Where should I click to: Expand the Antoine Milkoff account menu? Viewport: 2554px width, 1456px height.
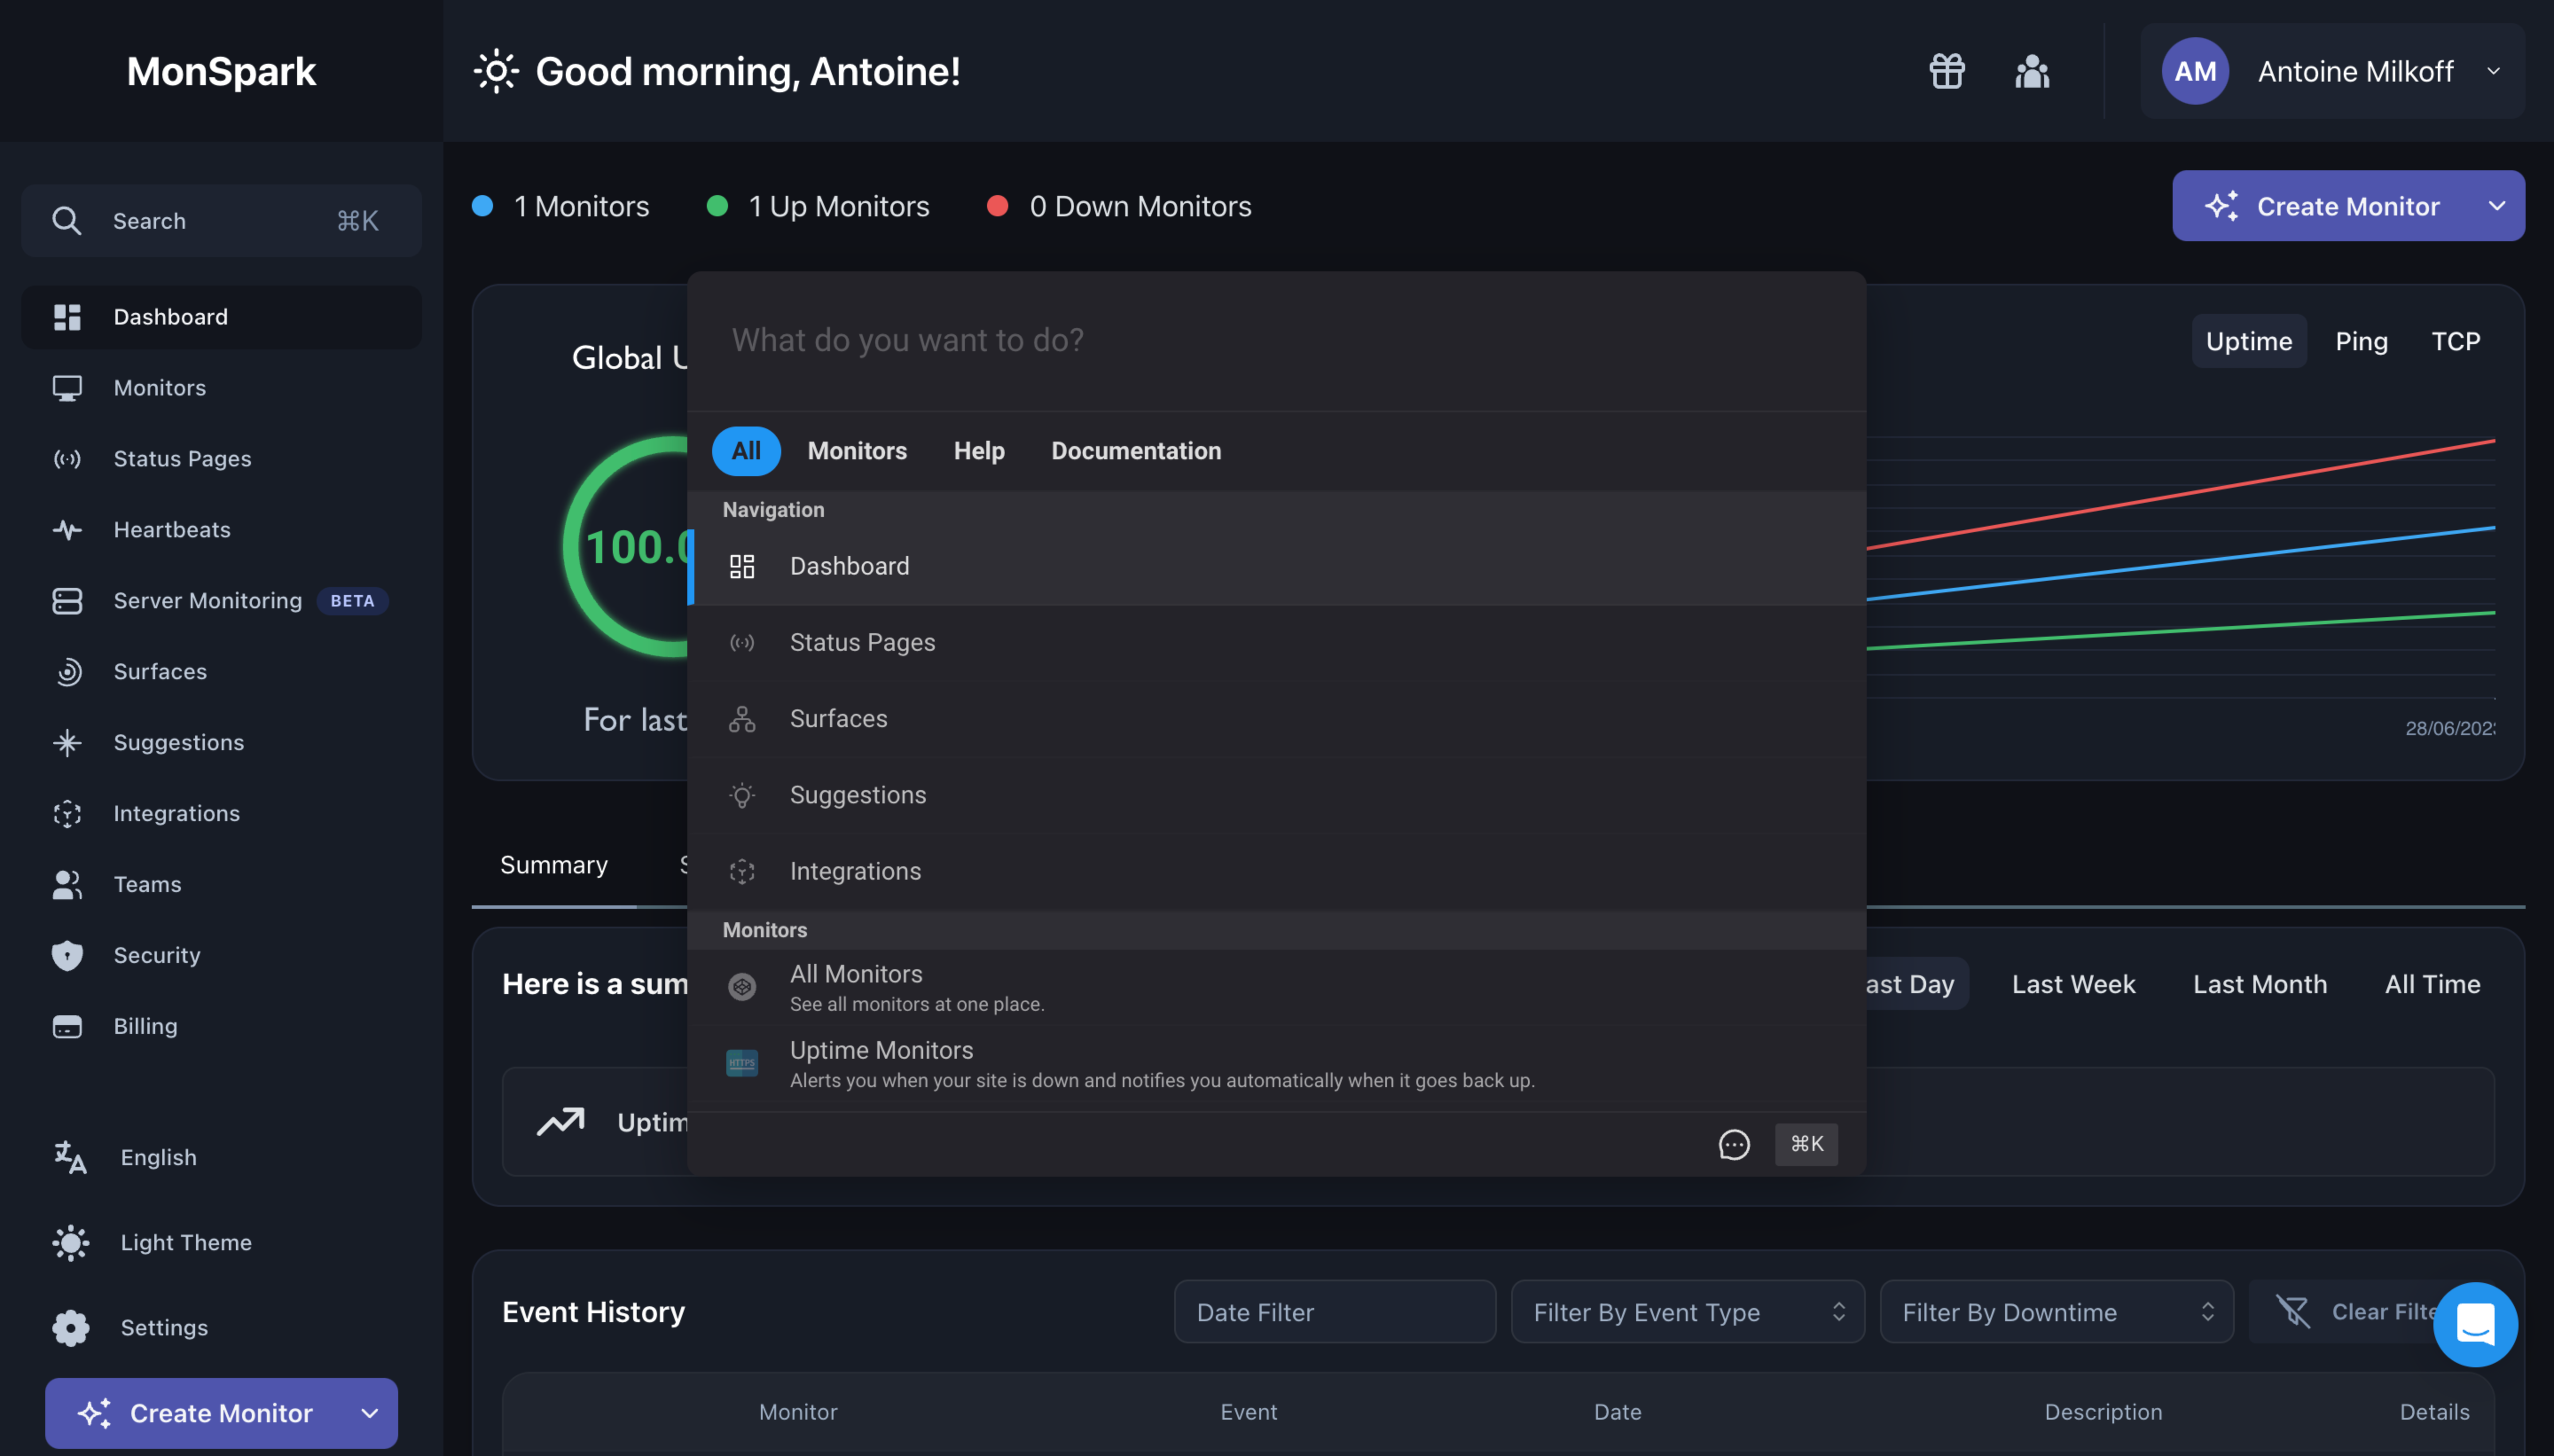(2332, 71)
